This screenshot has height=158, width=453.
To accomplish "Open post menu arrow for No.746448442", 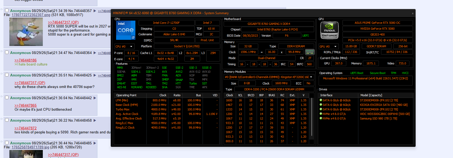I will (x=95, y=98).
